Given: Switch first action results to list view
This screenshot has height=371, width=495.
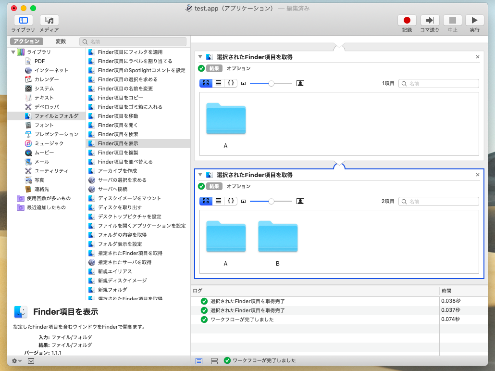Looking at the screenshot, I should (x=219, y=83).
